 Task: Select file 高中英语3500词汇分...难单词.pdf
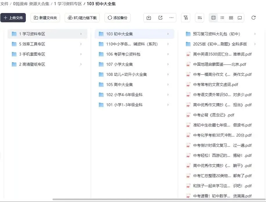221,54
